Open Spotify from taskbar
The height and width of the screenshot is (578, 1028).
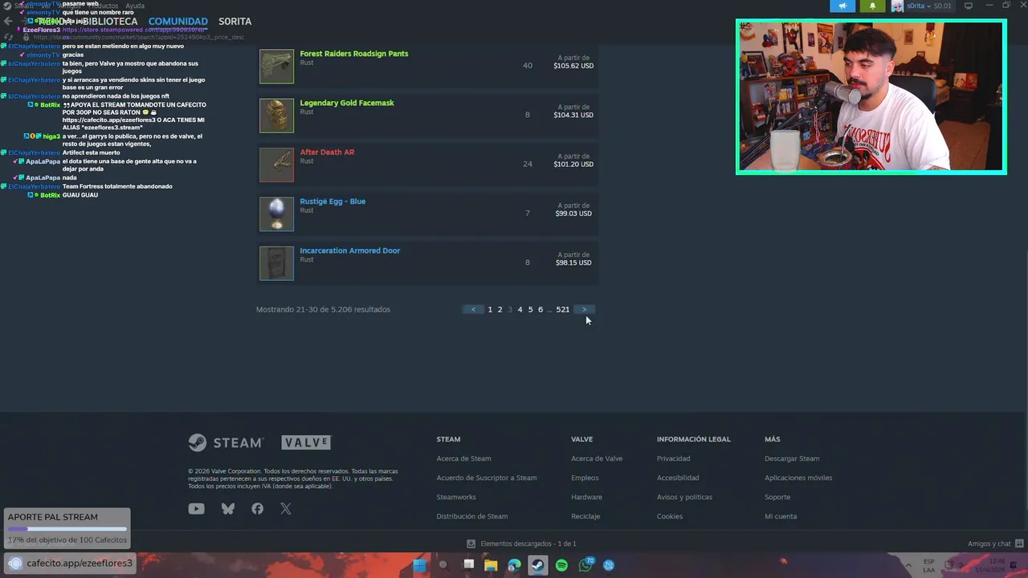561,565
